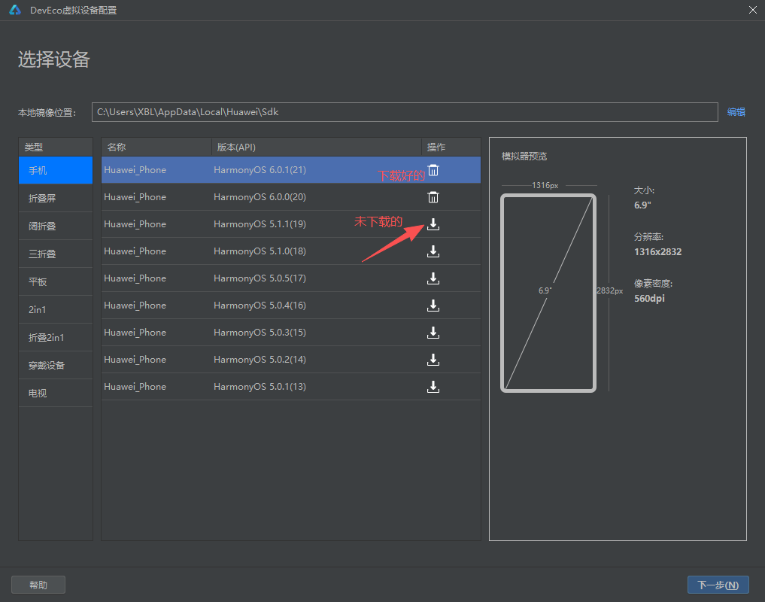Image resolution: width=765 pixels, height=602 pixels.
Task: Click the DevEco logo in title bar
Action: tap(15, 10)
